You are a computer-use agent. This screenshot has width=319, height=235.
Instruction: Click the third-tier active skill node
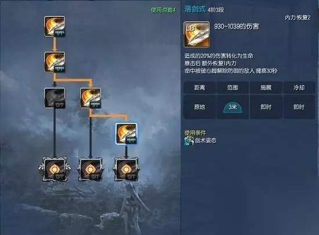coord(90,98)
